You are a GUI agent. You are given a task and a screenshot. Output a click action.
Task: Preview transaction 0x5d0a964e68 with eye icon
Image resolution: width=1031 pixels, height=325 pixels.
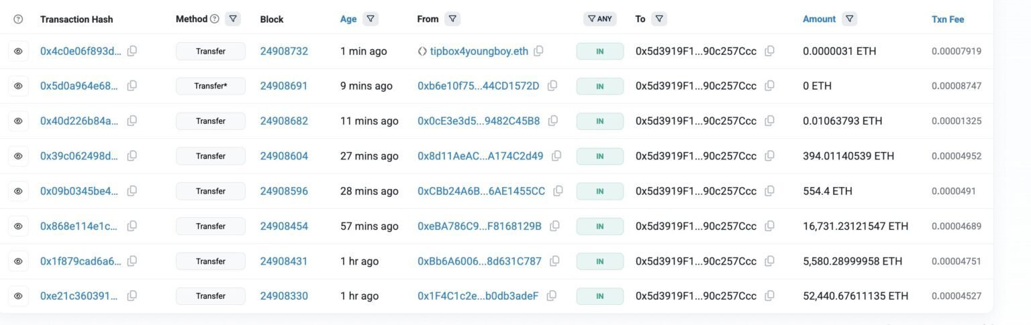(x=18, y=86)
